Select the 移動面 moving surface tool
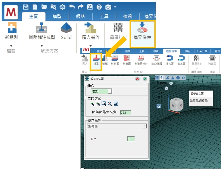Screen dimensions: 223x170 pyautogui.click(x=115, y=59)
